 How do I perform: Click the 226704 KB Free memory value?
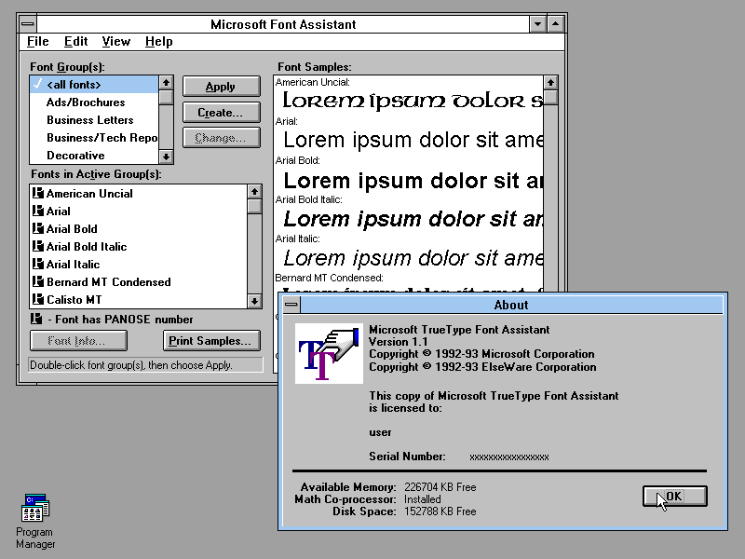click(x=440, y=486)
